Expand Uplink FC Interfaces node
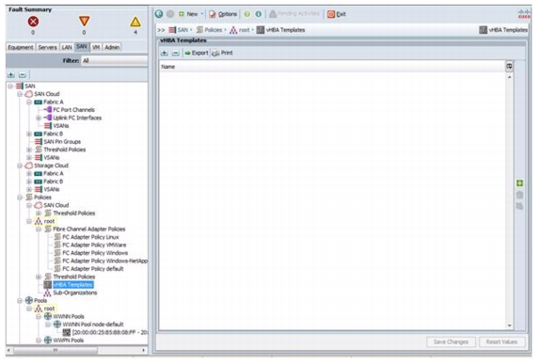 click(39, 118)
